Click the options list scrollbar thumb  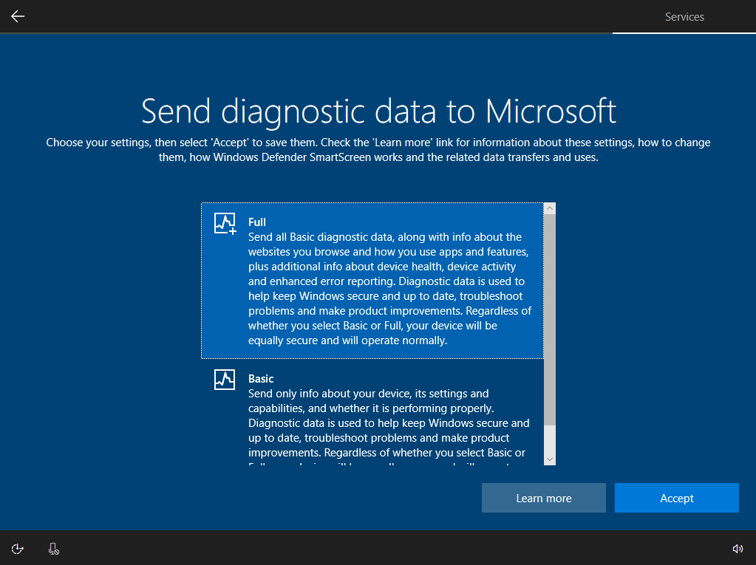tap(550, 320)
